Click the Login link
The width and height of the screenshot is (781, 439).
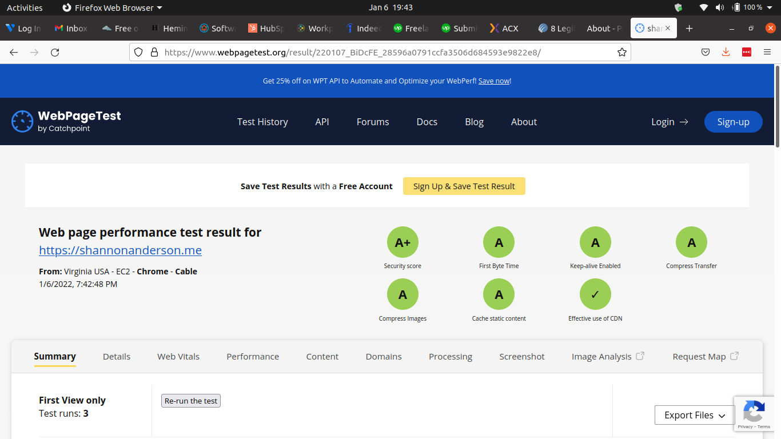coord(670,122)
